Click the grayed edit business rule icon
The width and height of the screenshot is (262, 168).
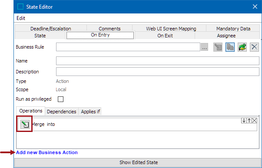click(218, 47)
